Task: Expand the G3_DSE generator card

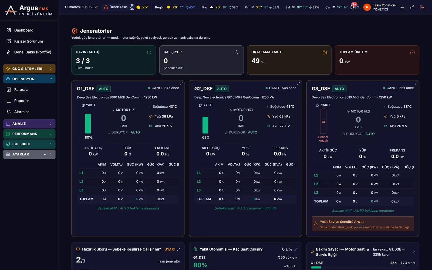Action: click(416, 83)
